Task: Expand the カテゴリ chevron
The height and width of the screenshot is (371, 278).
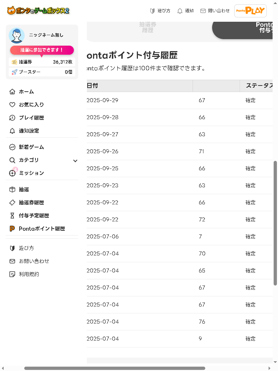Action: [x=75, y=161]
